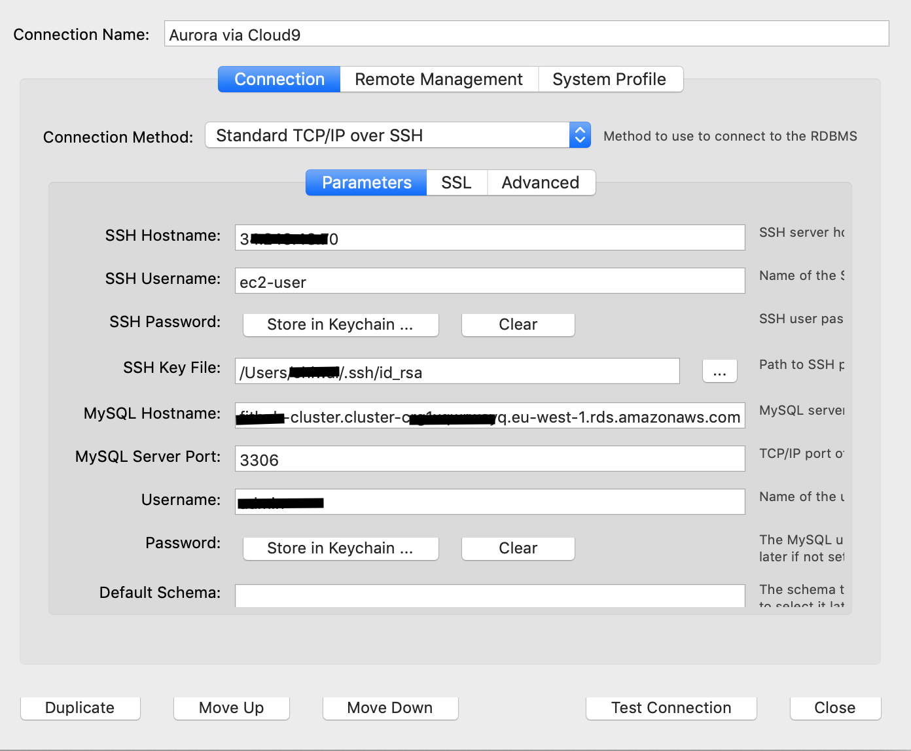
Task: Move the connection up in the list
Action: pos(231,707)
